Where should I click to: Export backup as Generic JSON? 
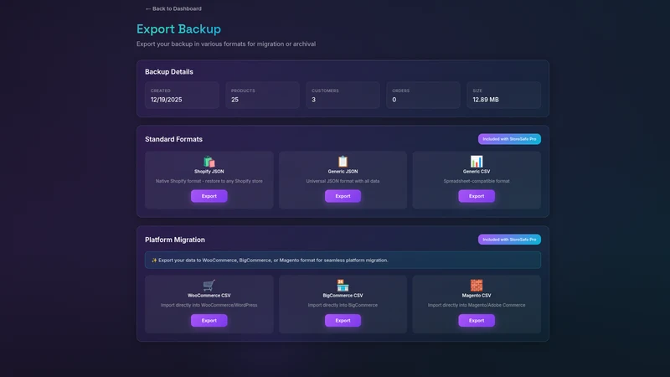point(343,196)
